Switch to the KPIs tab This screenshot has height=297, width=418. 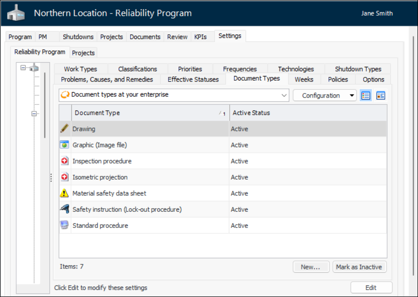pos(201,37)
